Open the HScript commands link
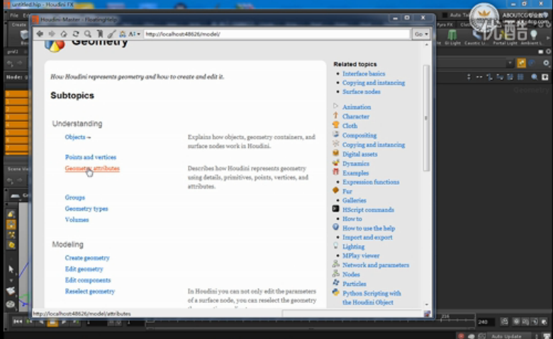This screenshot has height=339, width=553. tap(368, 209)
